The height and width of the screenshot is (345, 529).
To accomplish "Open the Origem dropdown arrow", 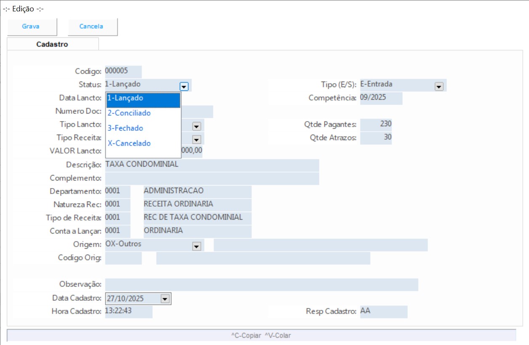I will coord(196,247).
